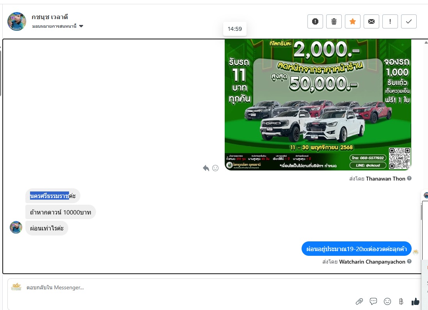The image size is (428, 310).
Task: React to promo image with emoji
Action: click(215, 168)
